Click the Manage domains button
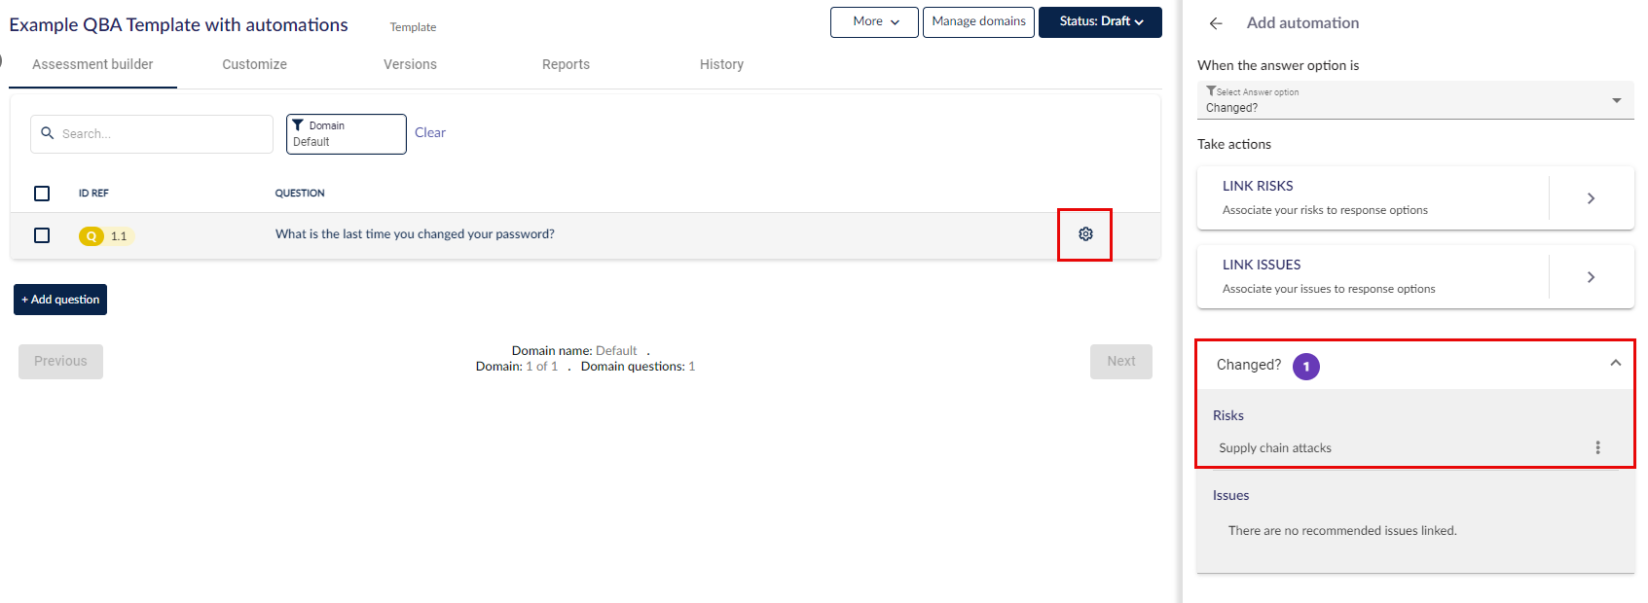Image resolution: width=1648 pixels, height=603 pixels. point(978,22)
